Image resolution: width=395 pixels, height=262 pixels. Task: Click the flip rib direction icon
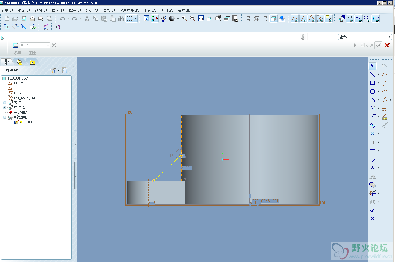[54, 45]
